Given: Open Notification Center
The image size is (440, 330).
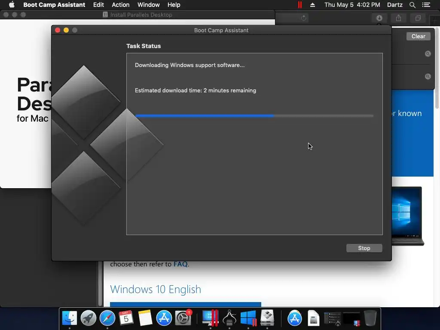Looking at the screenshot, I should click(426, 5).
